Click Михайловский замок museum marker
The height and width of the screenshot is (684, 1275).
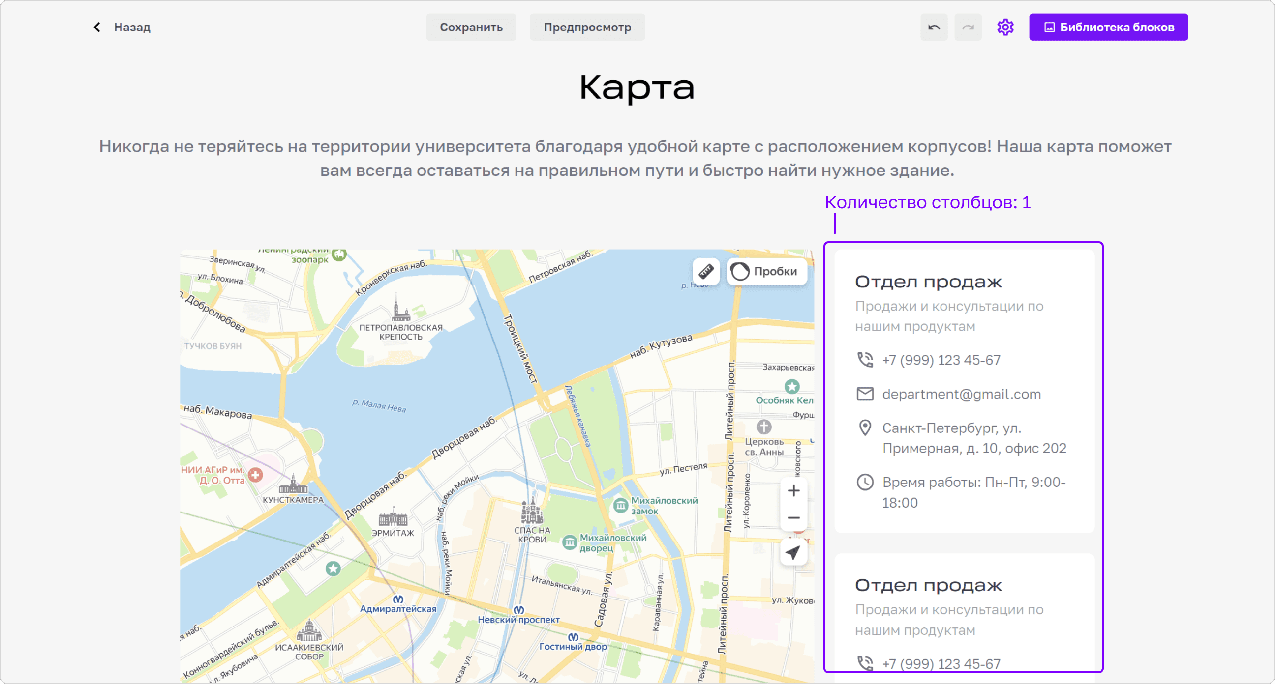[x=620, y=506]
